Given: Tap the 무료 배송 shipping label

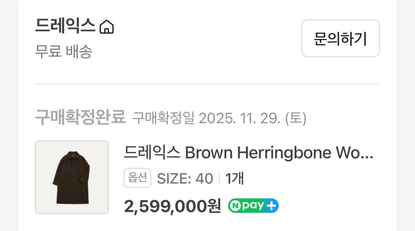Looking at the screenshot, I should click(63, 52).
